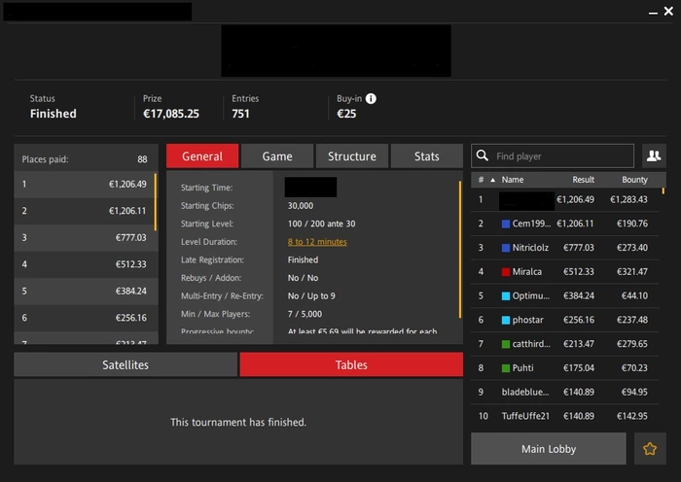This screenshot has width=681, height=482.
Task: Click Miralca red flag icon
Action: [506, 272]
